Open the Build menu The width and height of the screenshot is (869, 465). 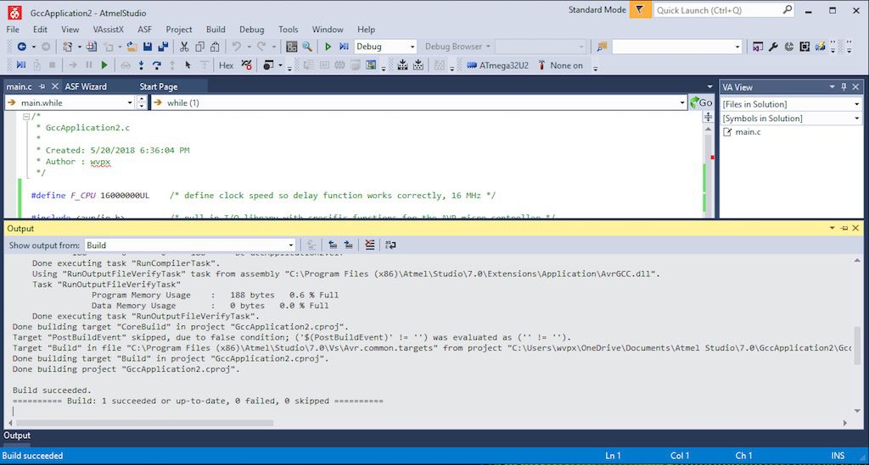coord(216,30)
